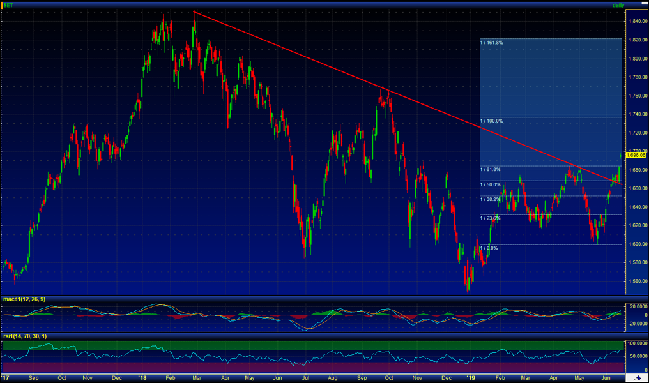649x383 pixels.
Task: Select the 0.0% Fibonacci level label
Action: 489,248
